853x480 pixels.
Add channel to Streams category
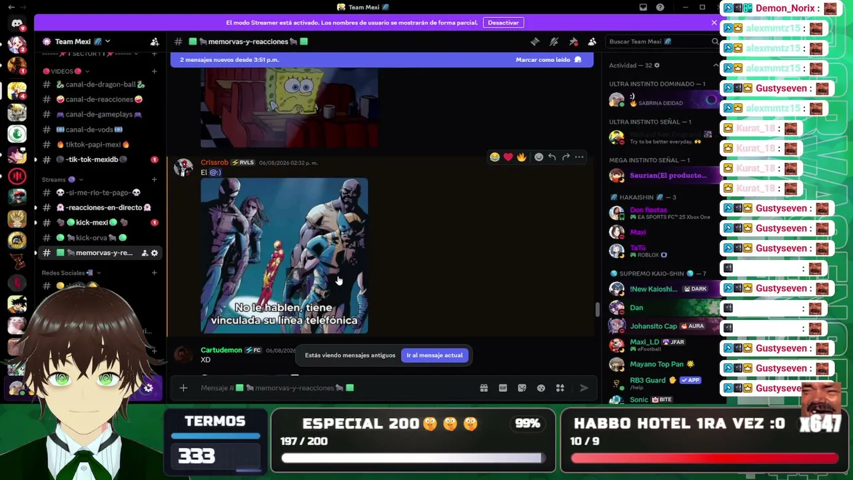[155, 179]
